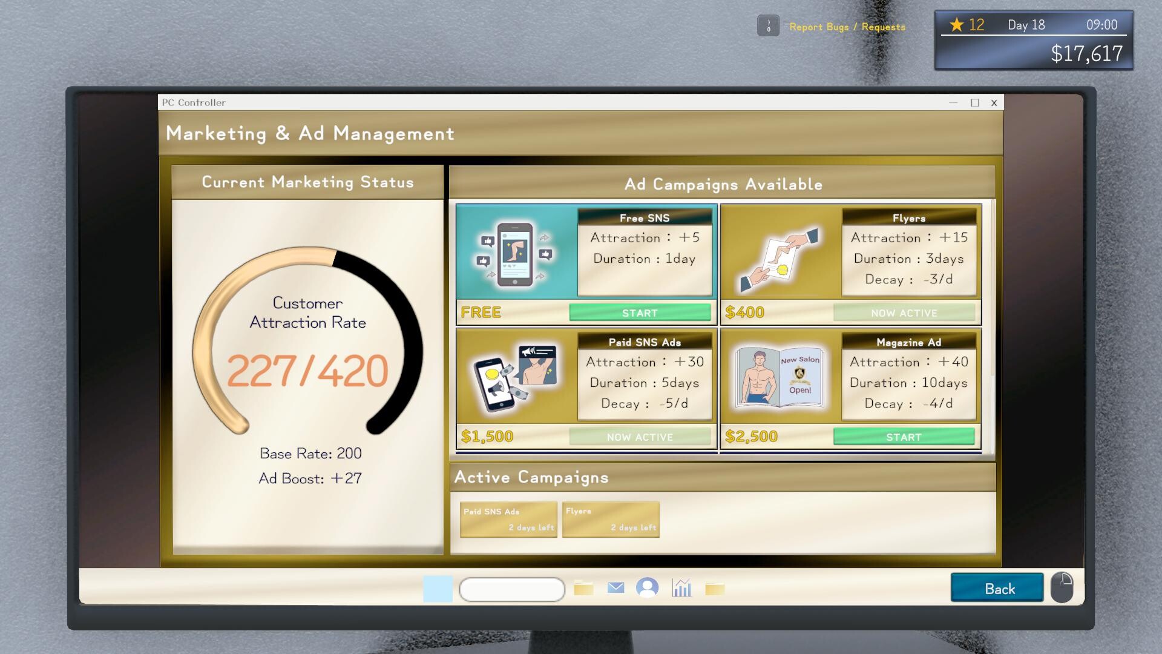This screenshot has height=654, width=1162.
Task: Start the Free SNS campaign
Action: pyautogui.click(x=639, y=312)
